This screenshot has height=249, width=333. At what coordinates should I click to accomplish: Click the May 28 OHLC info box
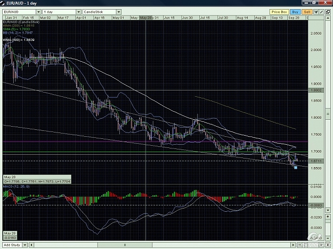(37, 179)
